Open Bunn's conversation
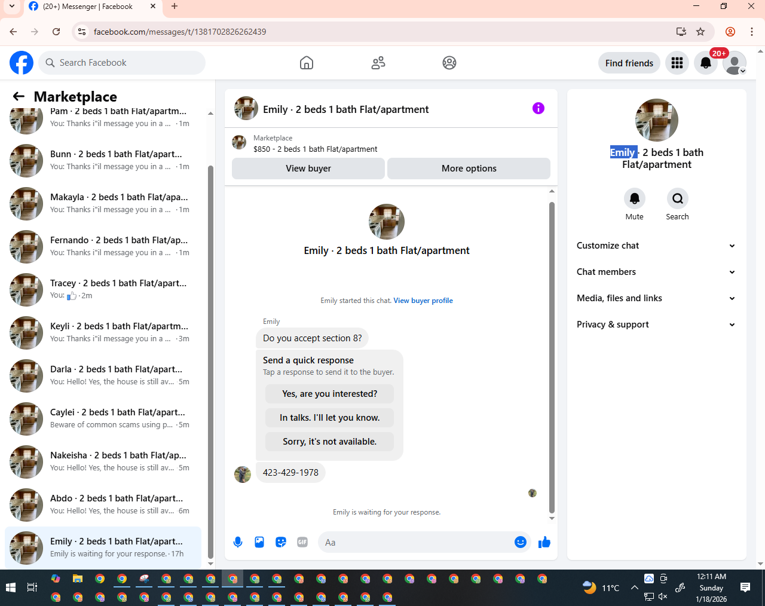 pos(103,161)
